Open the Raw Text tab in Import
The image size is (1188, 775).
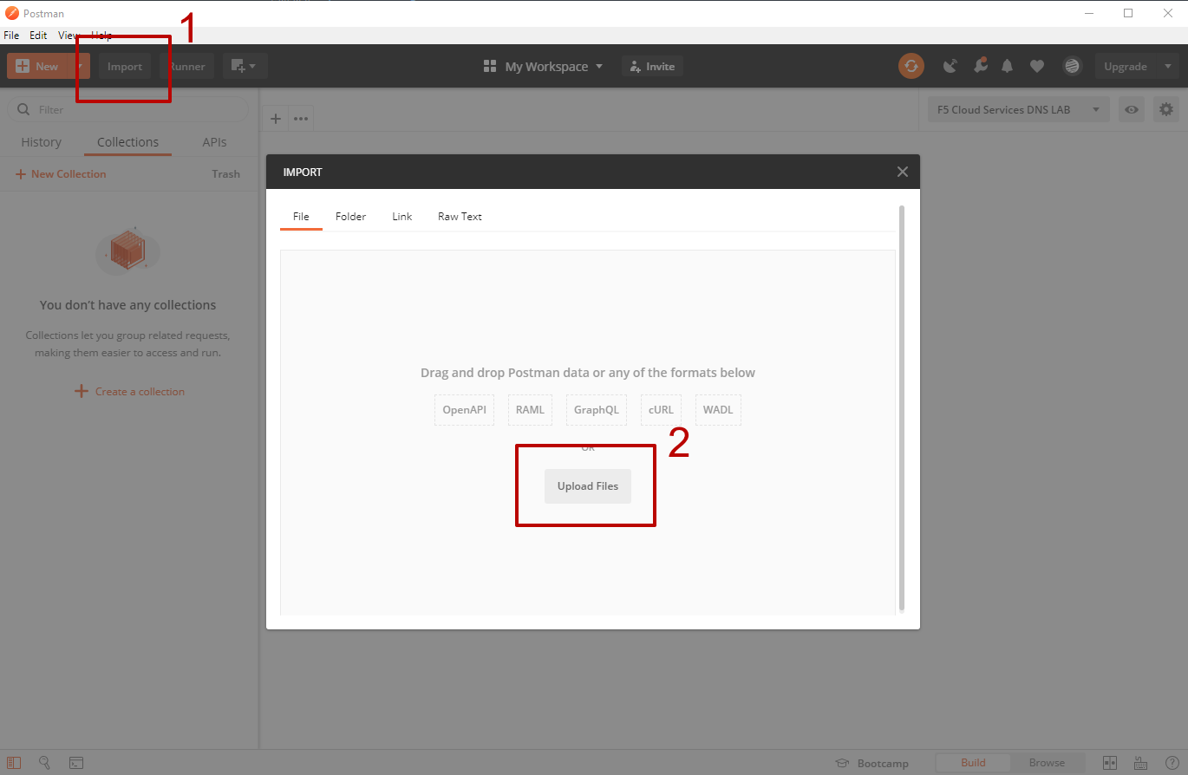(460, 217)
